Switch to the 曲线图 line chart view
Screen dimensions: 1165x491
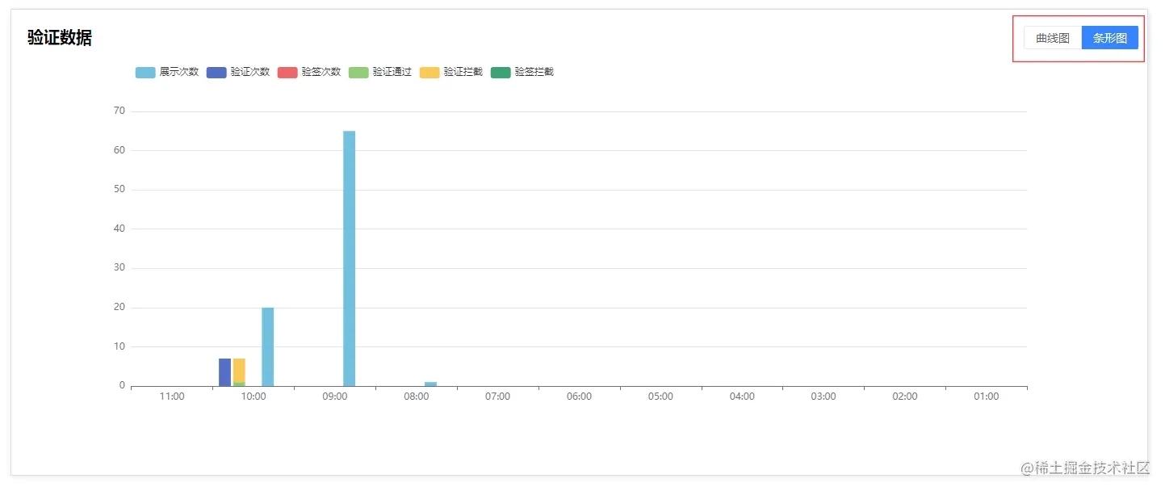(x=1053, y=38)
